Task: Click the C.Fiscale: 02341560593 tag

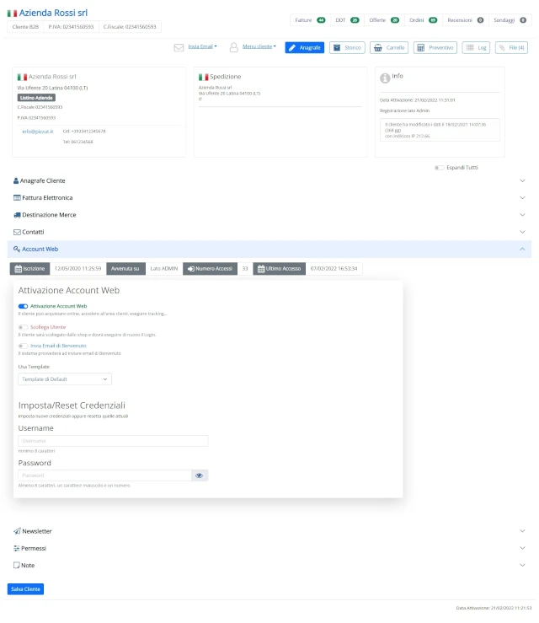Action: [x=130, y=27]
